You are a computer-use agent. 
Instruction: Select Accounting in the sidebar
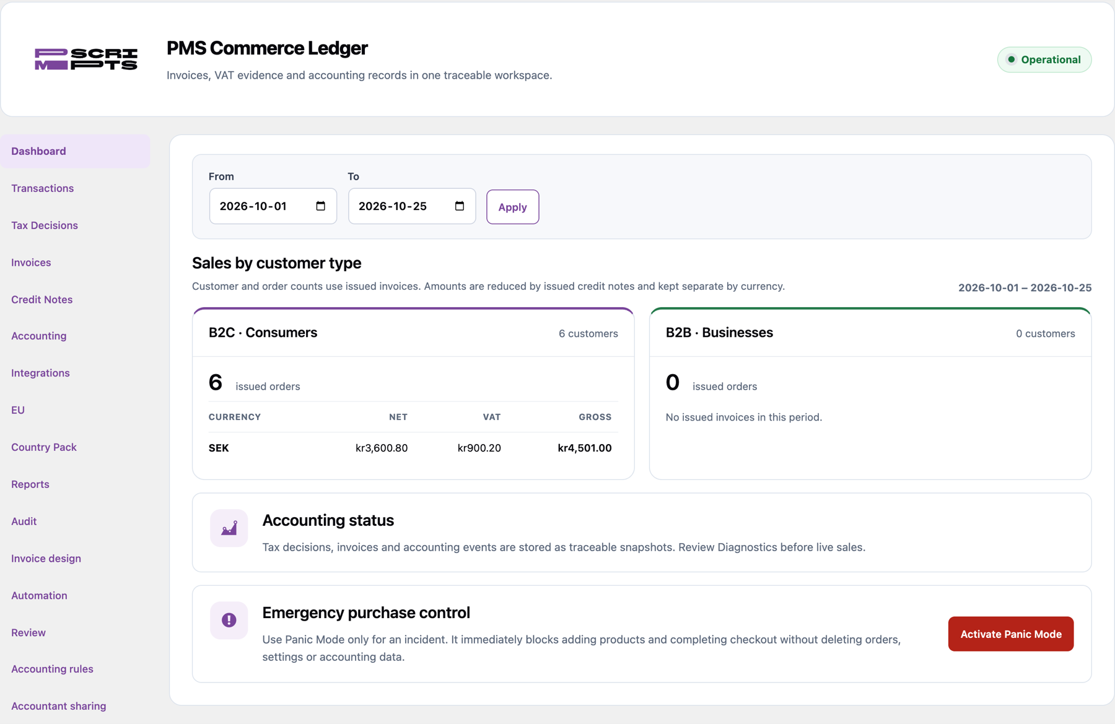pos(38,336)
